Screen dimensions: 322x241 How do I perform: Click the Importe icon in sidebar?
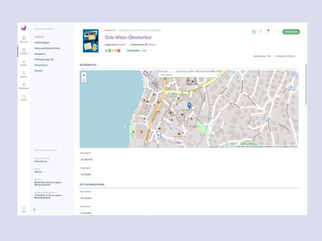24,62
